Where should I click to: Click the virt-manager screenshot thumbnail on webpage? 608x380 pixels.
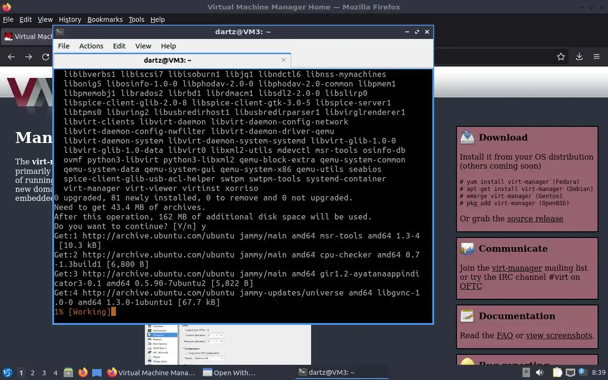click(228, 344)
